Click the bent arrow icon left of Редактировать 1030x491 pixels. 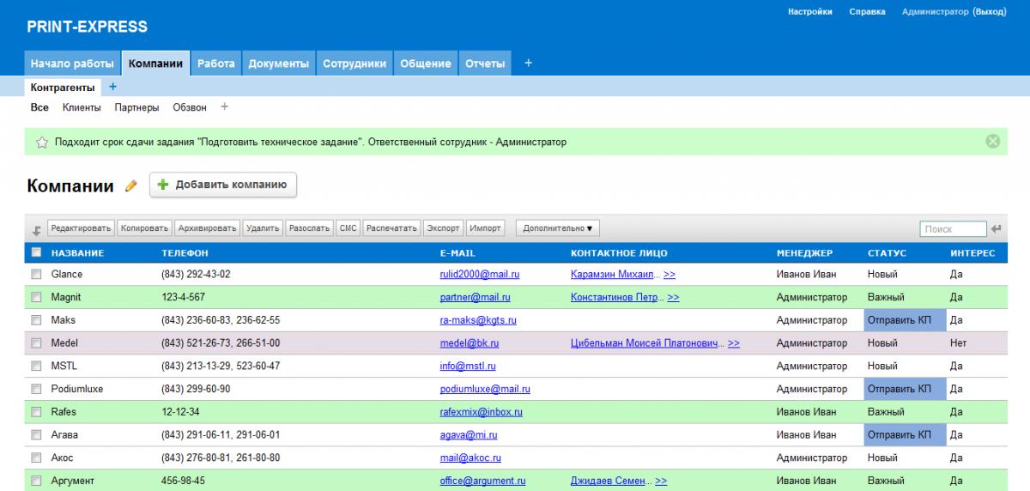pos(37,230)
